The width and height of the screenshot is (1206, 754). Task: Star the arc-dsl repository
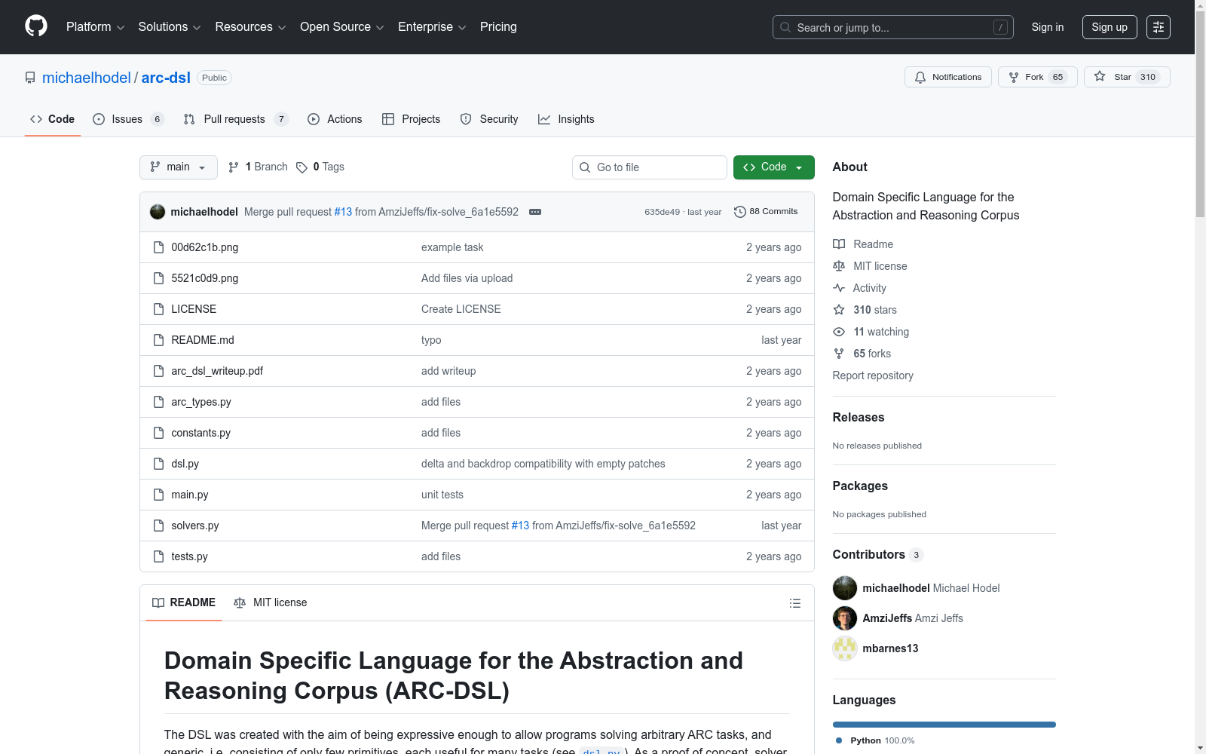click(x=1127, y=77)
